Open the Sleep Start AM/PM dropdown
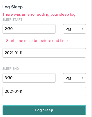 pos(75,29)
